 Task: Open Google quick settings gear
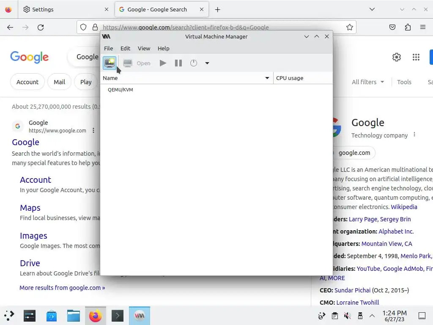[x=397, y=57]
